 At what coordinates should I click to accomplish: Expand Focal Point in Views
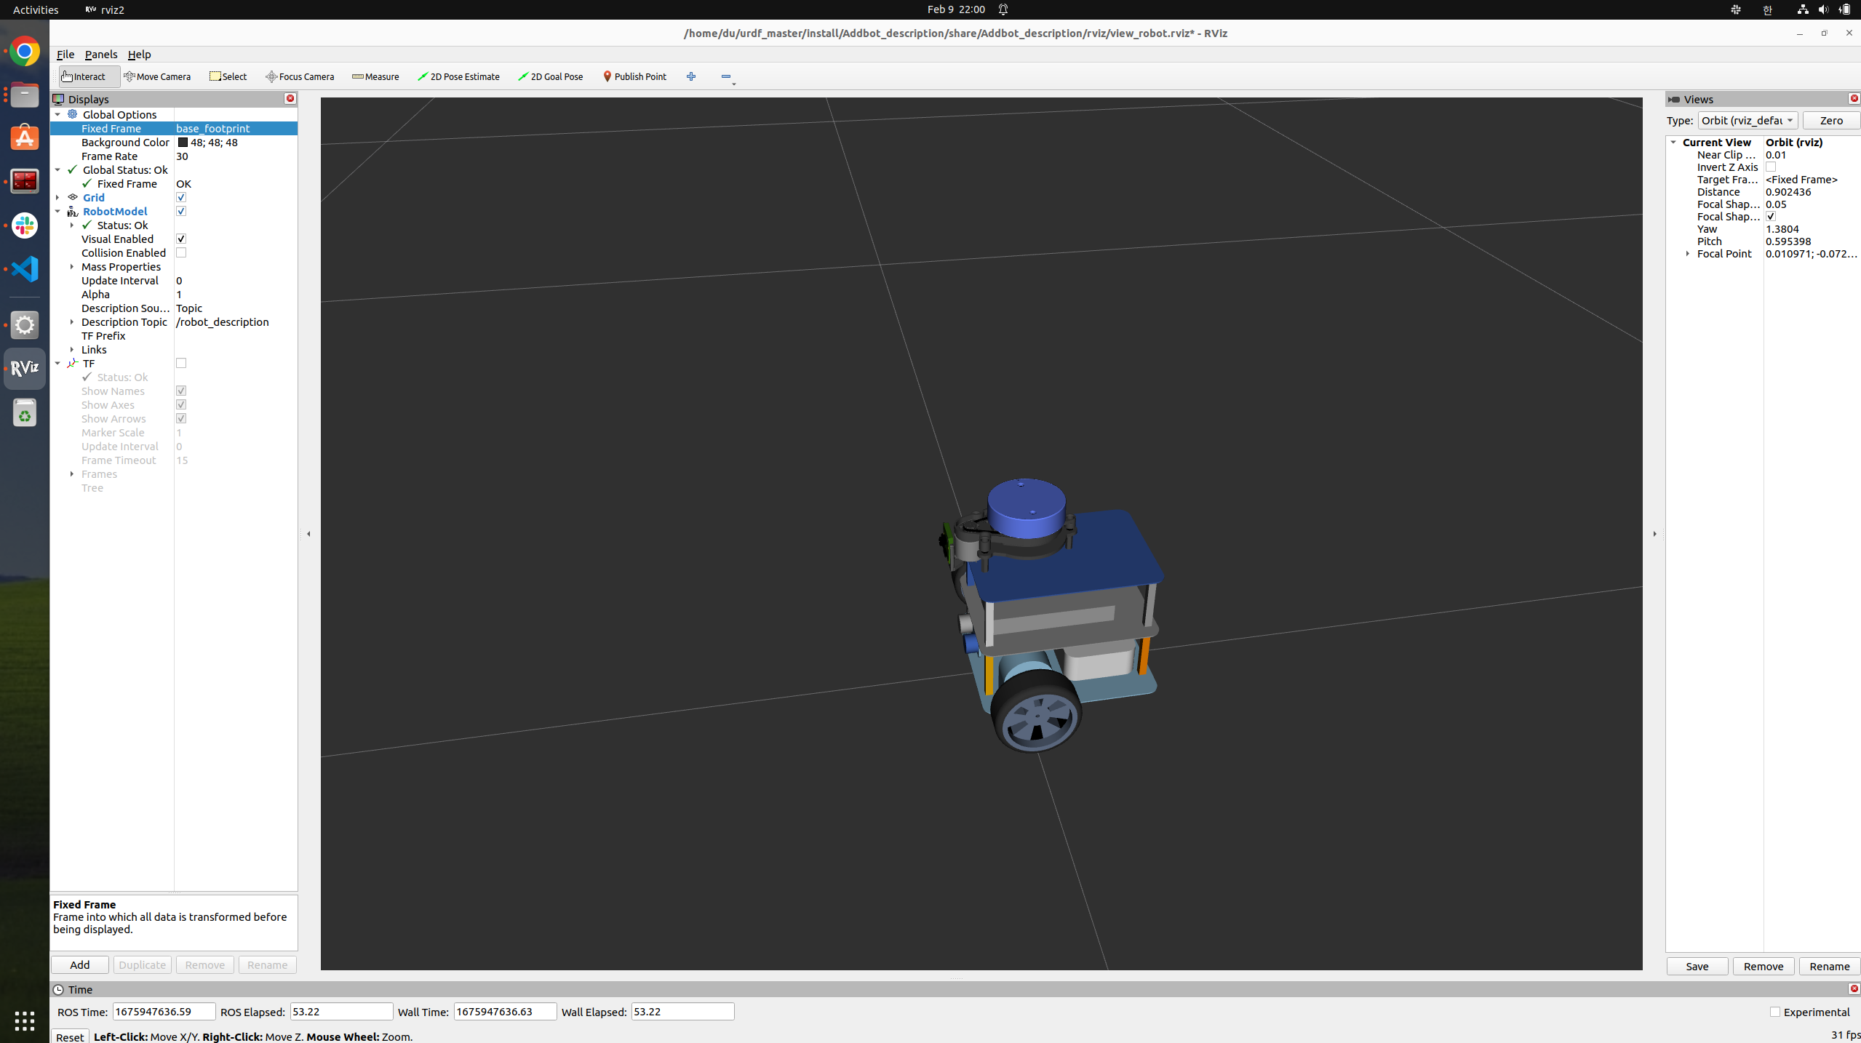point(1688,254)
